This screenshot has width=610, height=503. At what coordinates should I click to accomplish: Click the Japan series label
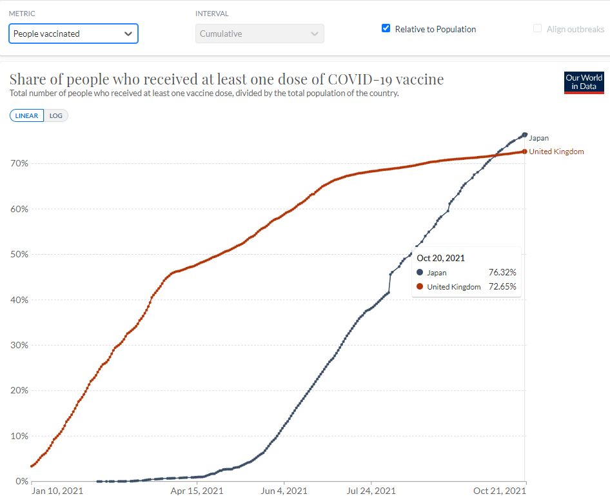click(539, 138)
